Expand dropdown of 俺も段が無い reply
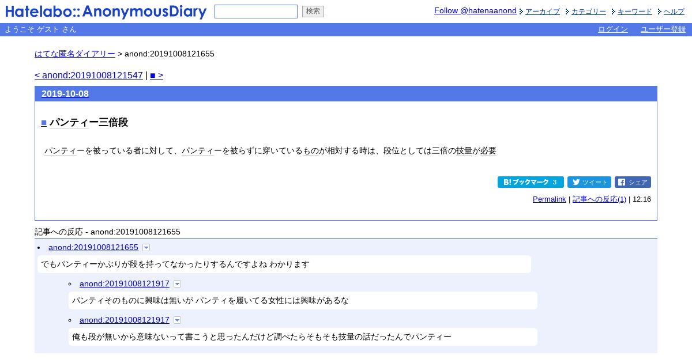Screen dimensions: 692x363 click(177, 320)
